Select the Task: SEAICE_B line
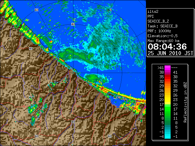Image resolution: width=195 pixels, height=146 pixels. pos(162,26)
